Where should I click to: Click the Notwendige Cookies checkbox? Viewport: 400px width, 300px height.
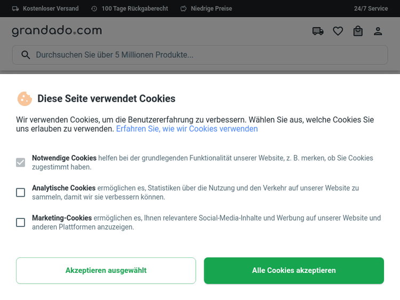(20, 163)
